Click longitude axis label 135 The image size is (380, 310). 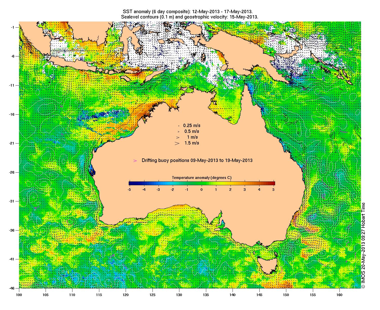(206, 295)
